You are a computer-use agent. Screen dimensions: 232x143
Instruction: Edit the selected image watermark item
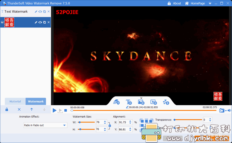(36, 22)
